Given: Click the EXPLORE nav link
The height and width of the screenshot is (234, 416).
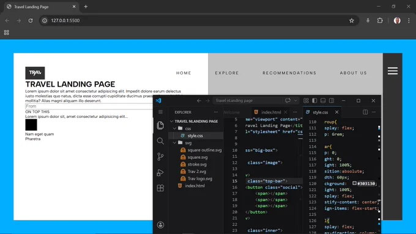Looking at the screenshot, I should click(227, 73).
